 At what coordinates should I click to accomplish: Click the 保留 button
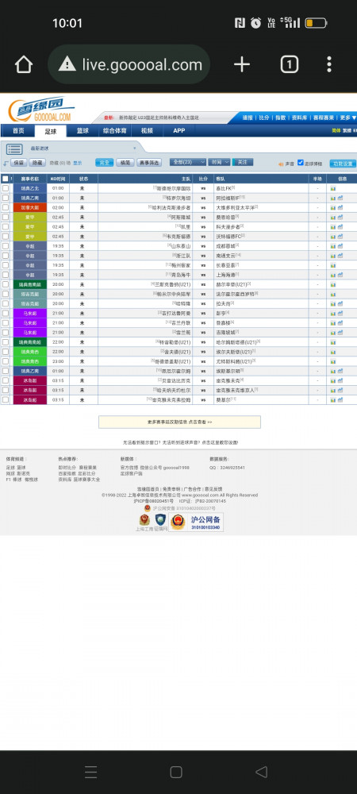[x=19, y=163]
